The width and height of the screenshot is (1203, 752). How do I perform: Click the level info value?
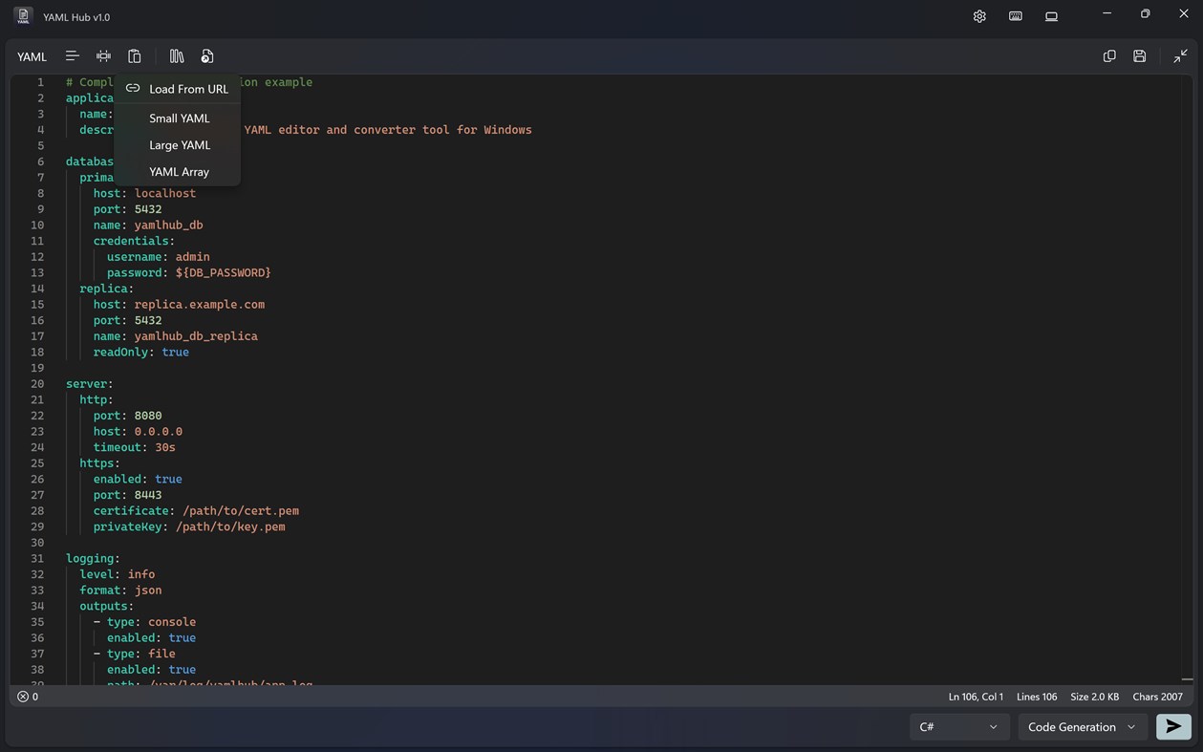tap(141, 574)
